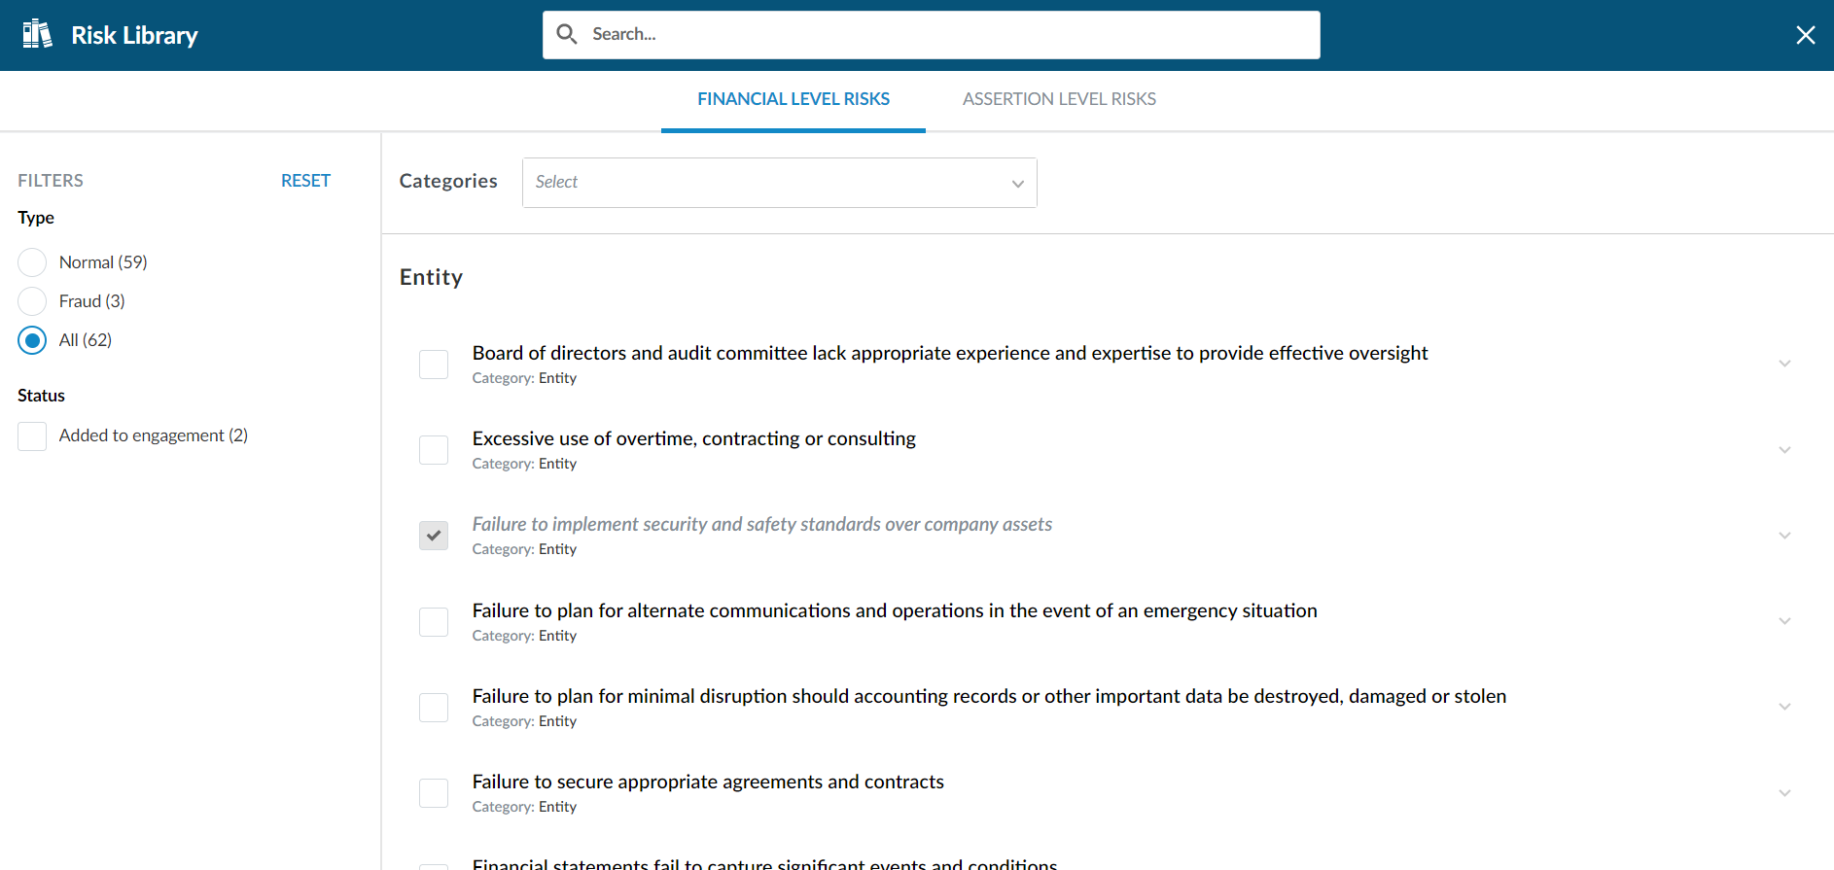Open the Categories select dropdown

[779, 183]
